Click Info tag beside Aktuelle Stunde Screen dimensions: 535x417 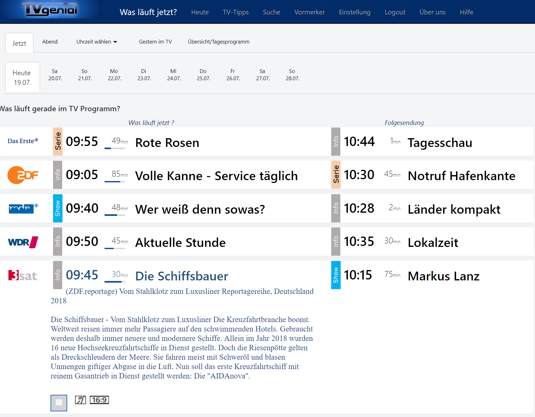58,242
